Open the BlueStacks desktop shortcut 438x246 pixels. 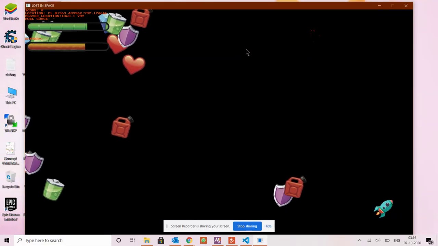(11, 12)
